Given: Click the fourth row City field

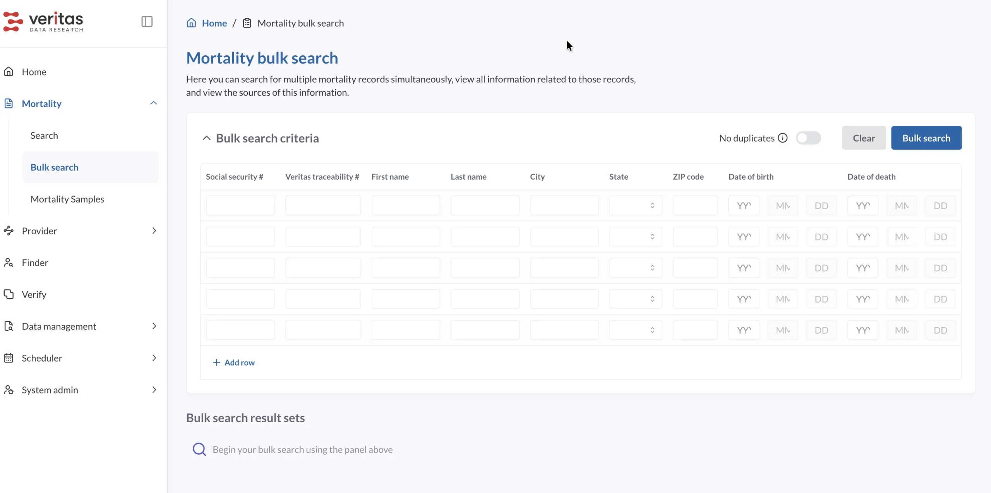Looking at the screenshot, I should tap(564, 299).
